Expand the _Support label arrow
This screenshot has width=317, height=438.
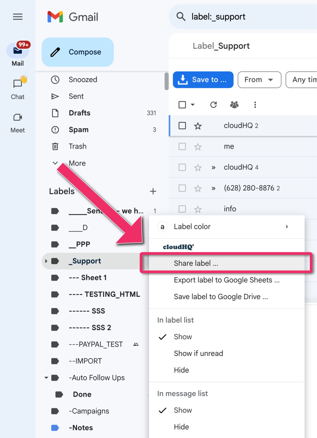(x=46, y=261)
